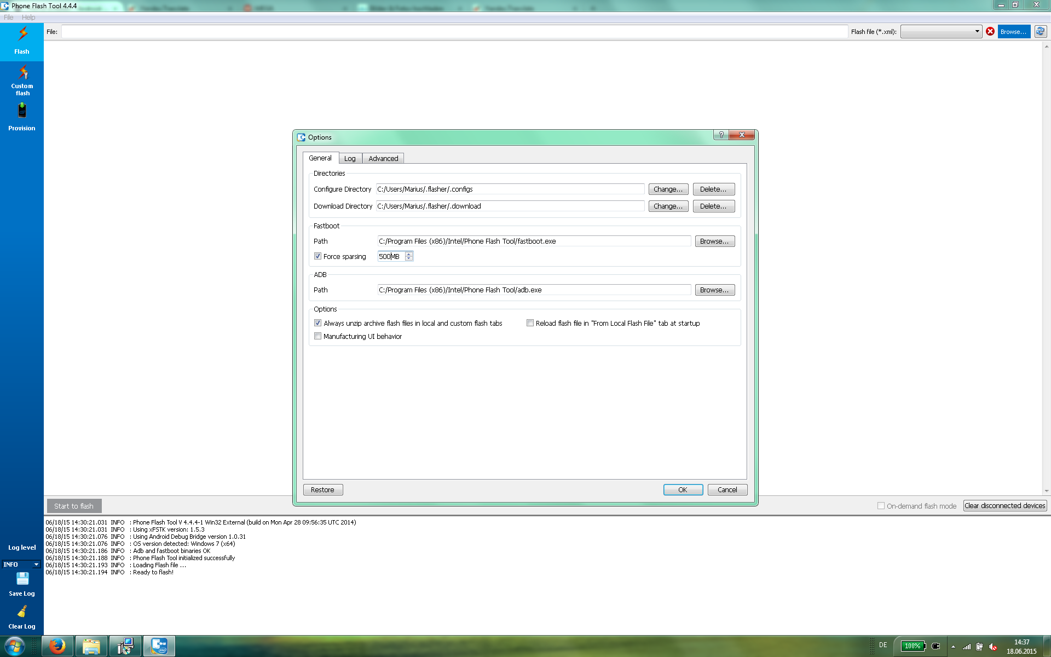The image size is (1051, 657).
Task: Click Delete for Download Directory
Action: (x=714, y=206)
